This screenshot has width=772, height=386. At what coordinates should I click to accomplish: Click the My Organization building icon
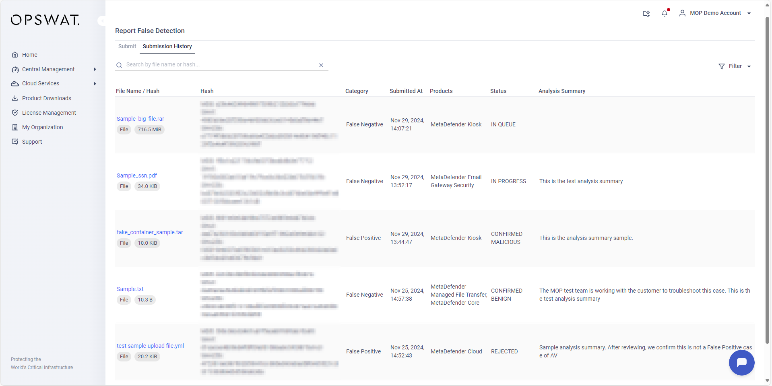coord(15,127)
